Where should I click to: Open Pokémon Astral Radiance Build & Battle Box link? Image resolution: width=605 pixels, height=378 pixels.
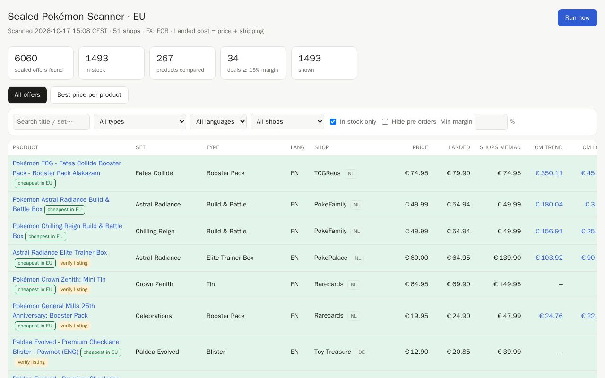pos(61,204)
